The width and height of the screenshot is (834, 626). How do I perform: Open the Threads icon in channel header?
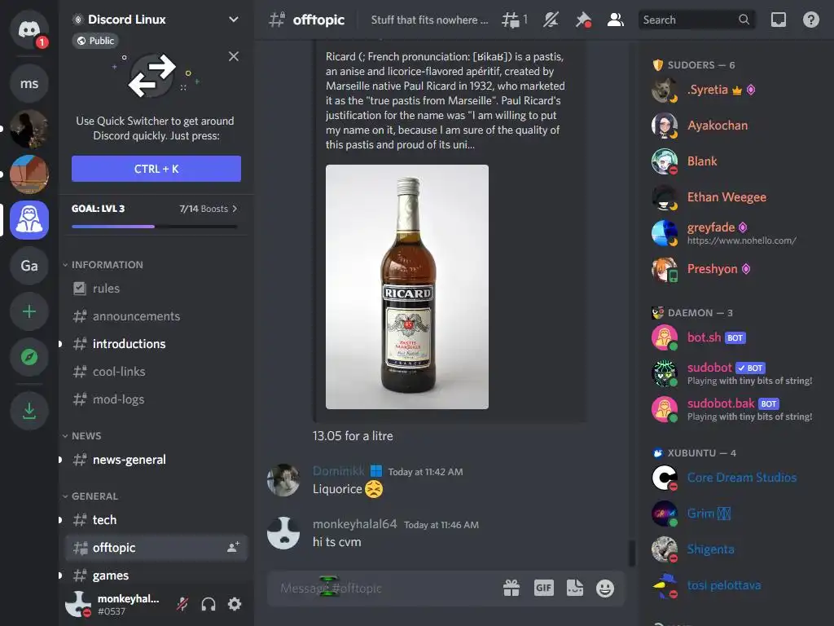[x=515, y=20]
